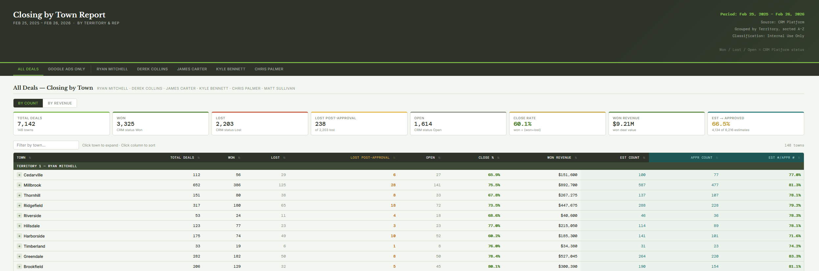Click Thornhill est count 137
Viewport: 819px width, 271px height.
pos(642,195)
